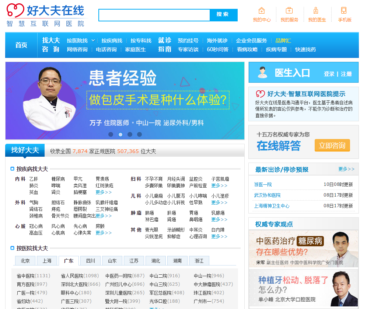Screen dimensions: 367x309
Task: Open 我的医生 doctor icon
Action: 316,11
